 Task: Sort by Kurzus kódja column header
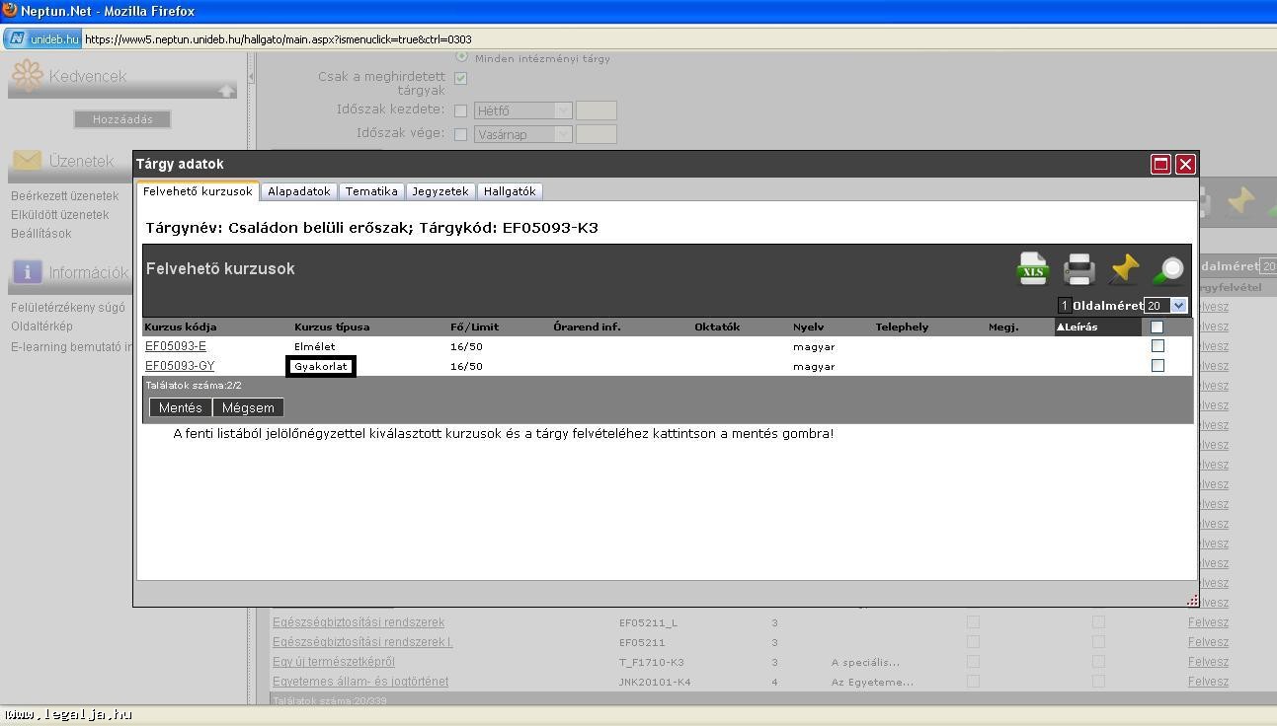pos(181,327)
